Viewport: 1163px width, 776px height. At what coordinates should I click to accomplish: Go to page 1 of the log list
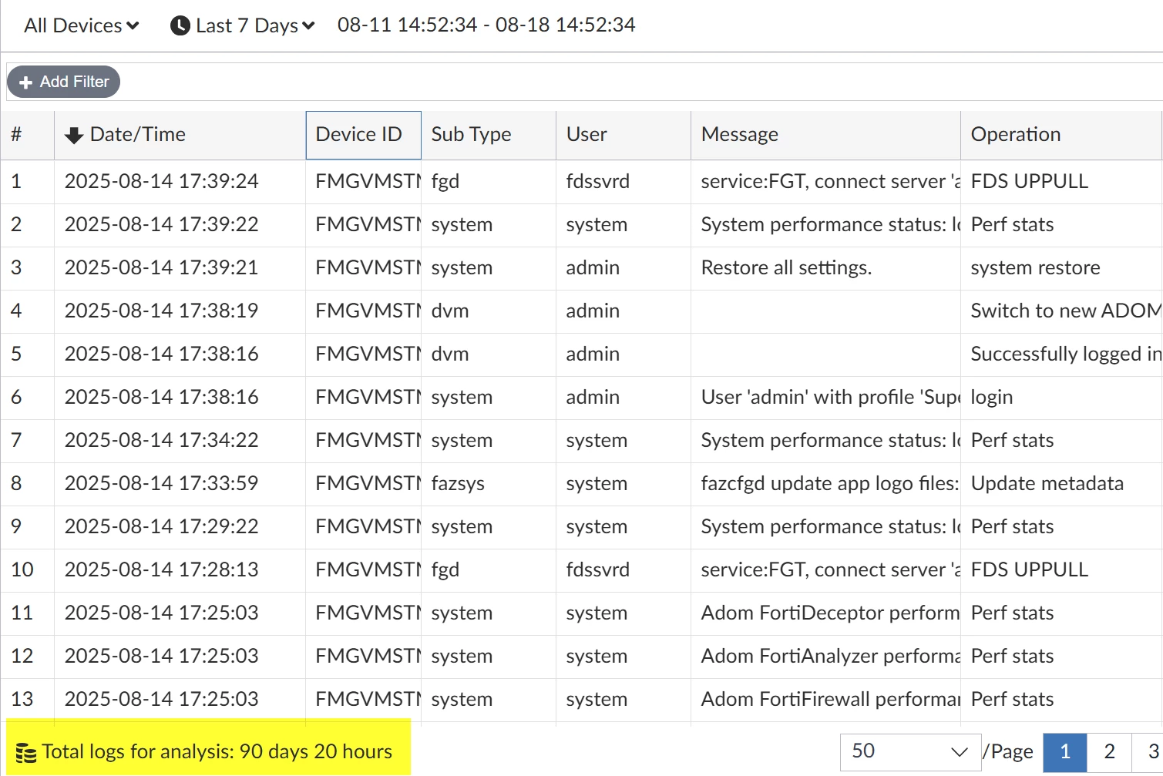1065,752
